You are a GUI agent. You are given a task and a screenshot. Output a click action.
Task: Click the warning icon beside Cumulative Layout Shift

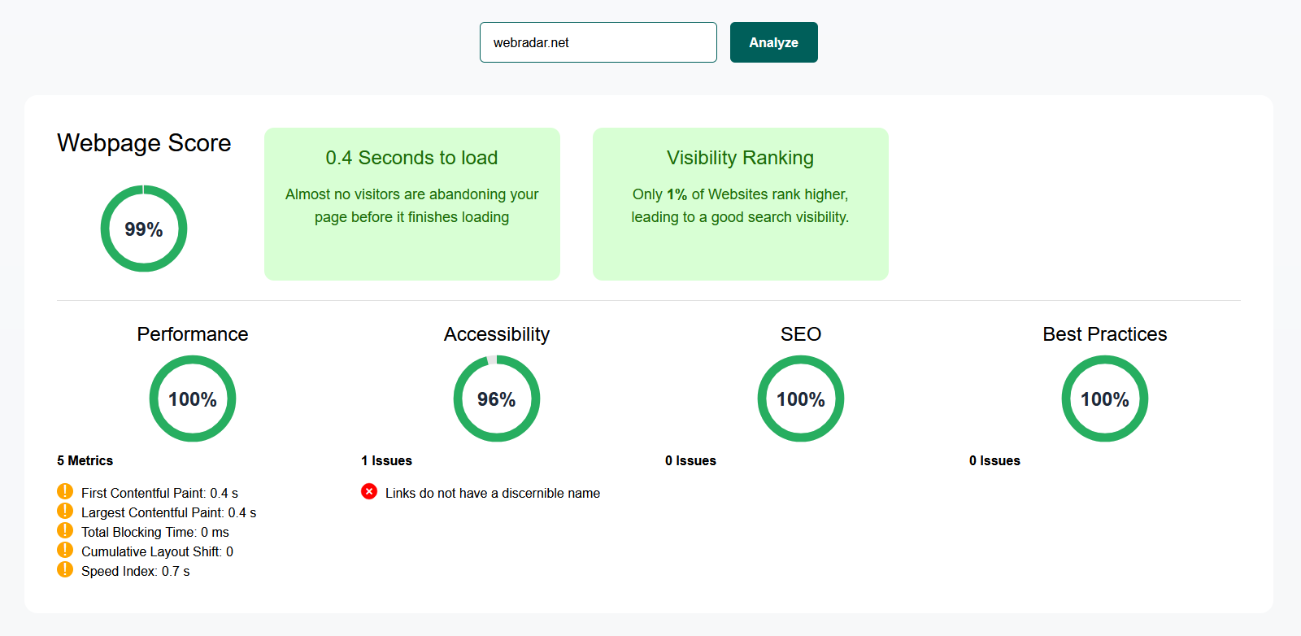coord(65,550)
